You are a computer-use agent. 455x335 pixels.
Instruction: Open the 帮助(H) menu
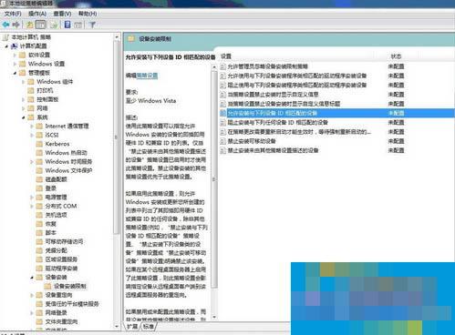click(x=88, y=14)
